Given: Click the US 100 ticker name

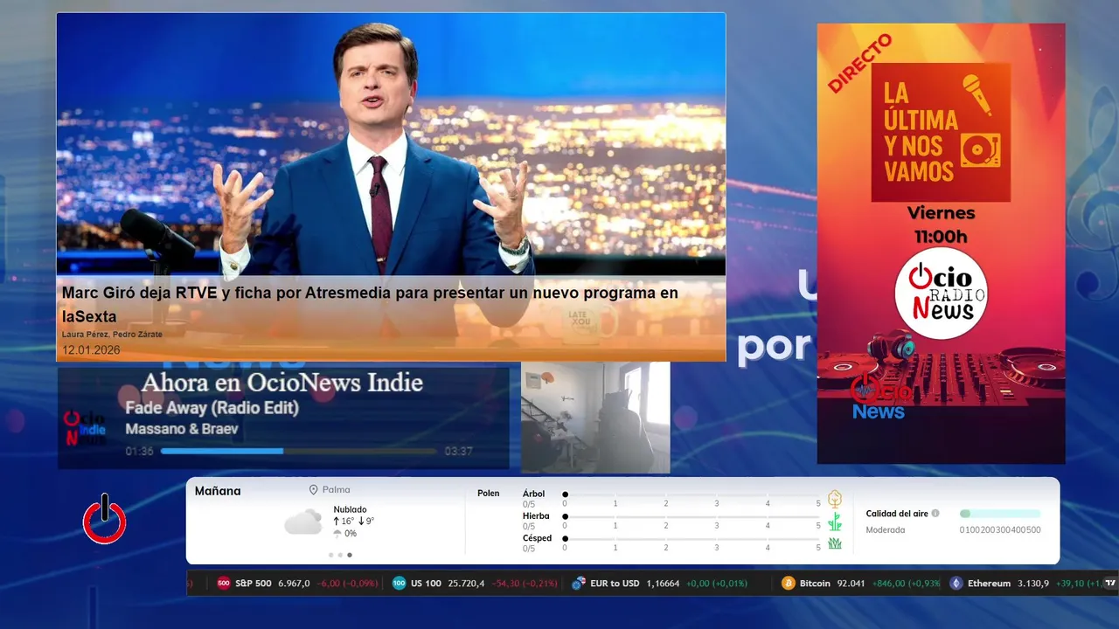Looking at the screenshot, I should 426,584.
